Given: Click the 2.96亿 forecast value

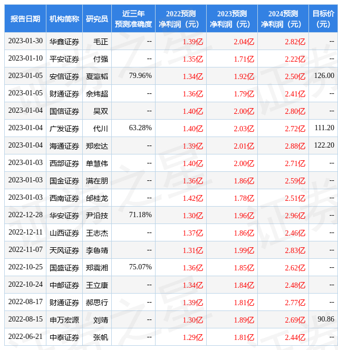Looking at the screenshot, I should point(295,216).
